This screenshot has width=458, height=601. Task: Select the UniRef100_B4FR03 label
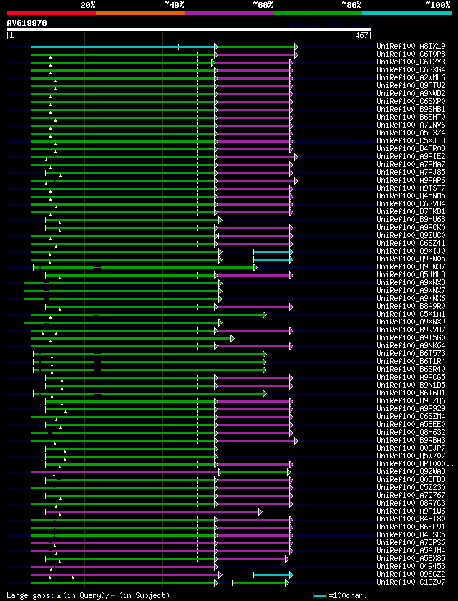(411, 148)
